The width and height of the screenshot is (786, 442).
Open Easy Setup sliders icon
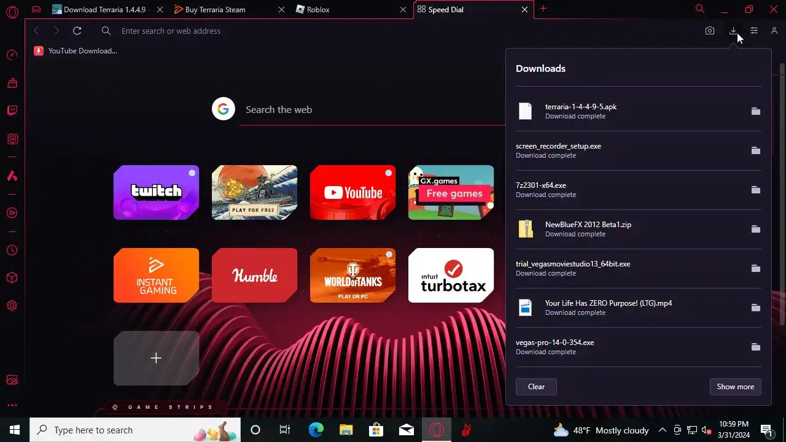(754, 31)
